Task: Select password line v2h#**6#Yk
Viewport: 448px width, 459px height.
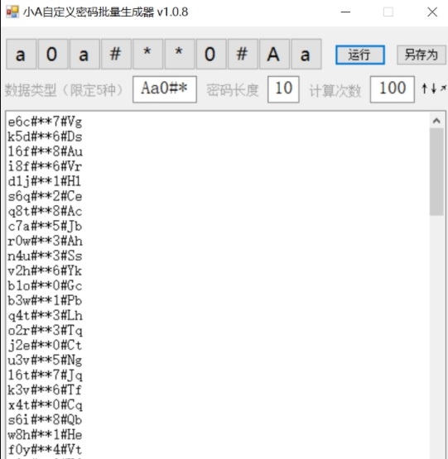Action: coord(45,271)
